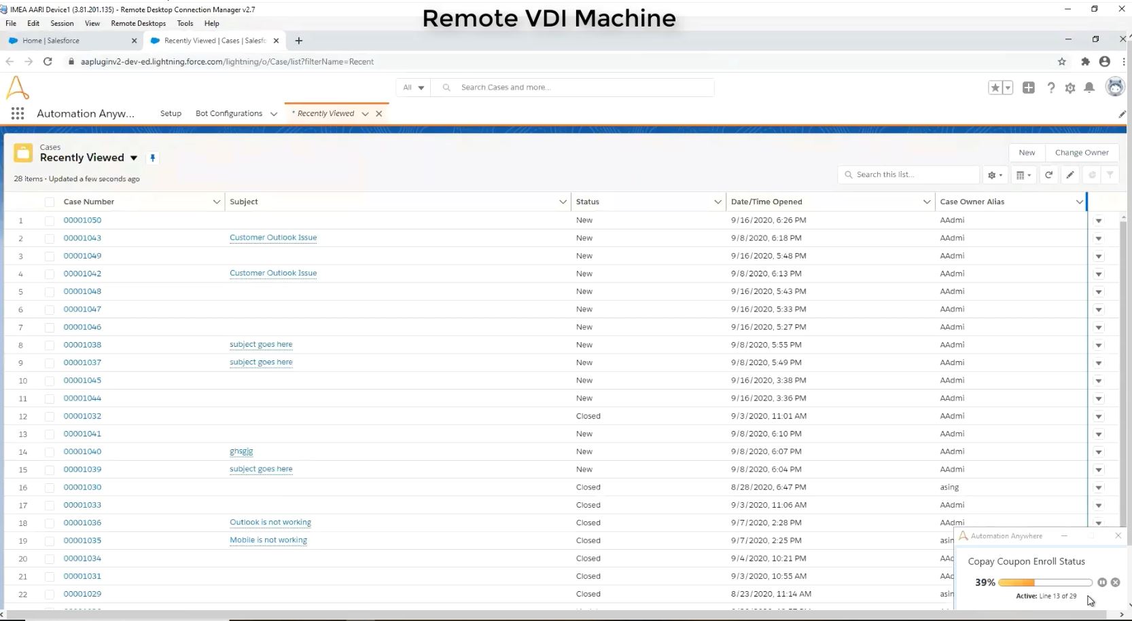The height and width of the screenshot is (621, 1132).
Task: Open a new browser tab
Action: click(299, 41)
